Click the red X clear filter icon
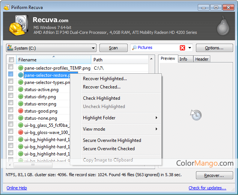 182,48
